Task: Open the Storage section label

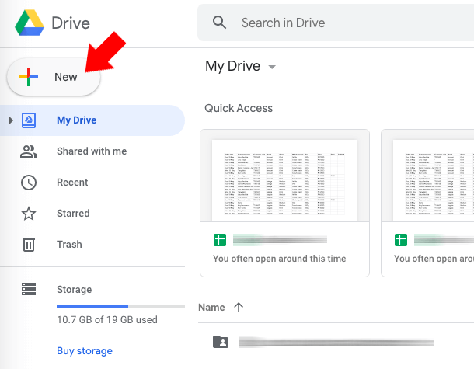Action: (74, 290)
